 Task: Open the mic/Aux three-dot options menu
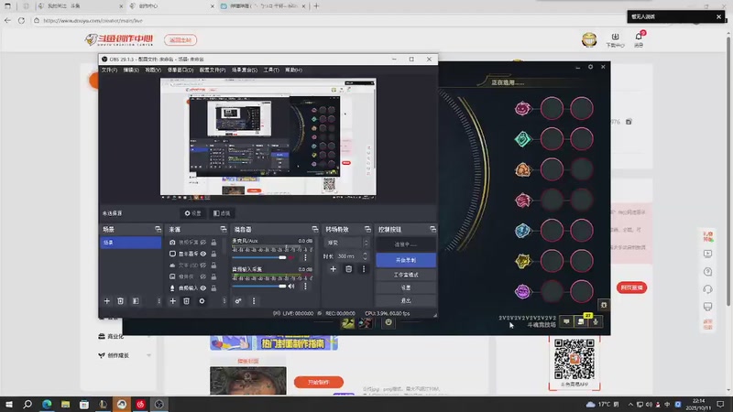(x=305, y=257)
